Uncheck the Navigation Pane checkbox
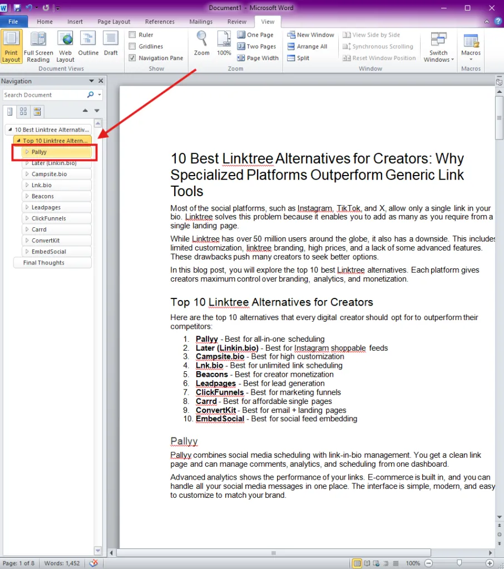504x569 pixels. click(x=132, y=58)
